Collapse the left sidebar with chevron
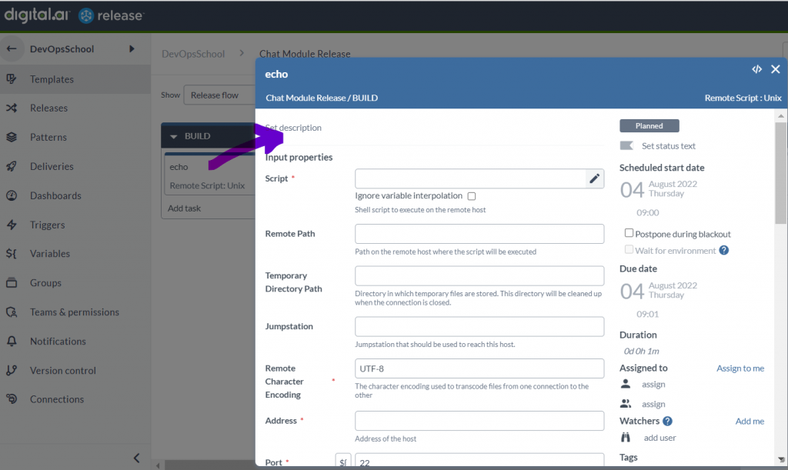 tap(136, 458)
